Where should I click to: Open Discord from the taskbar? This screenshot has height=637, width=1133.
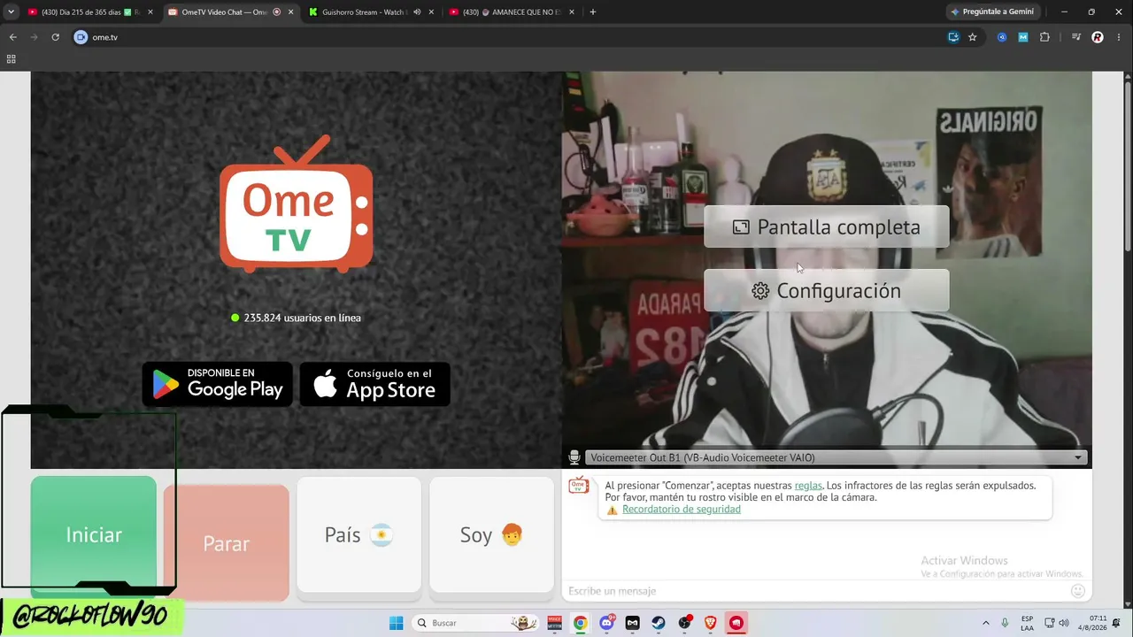[606, 623]
